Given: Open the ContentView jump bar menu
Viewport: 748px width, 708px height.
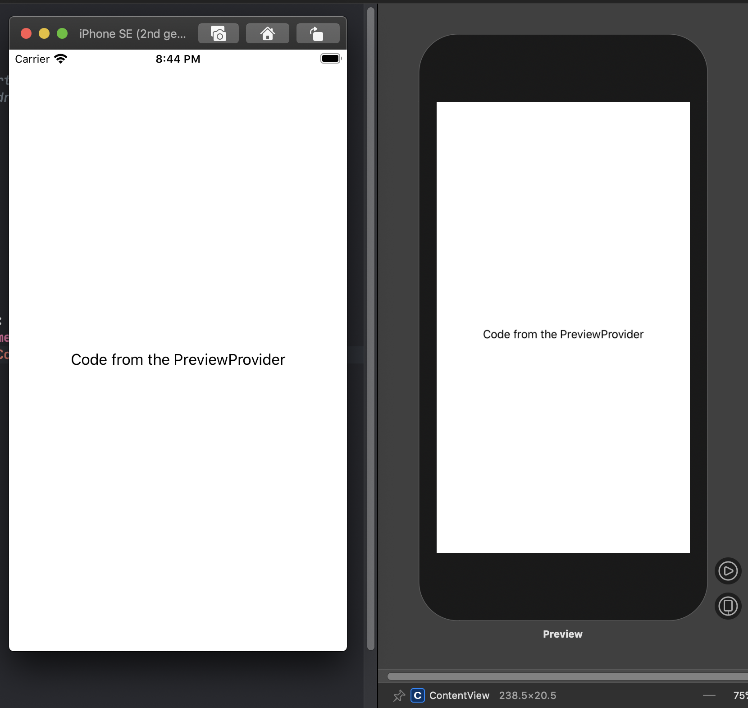Looking at the screenshot, I should click(459, 695).
